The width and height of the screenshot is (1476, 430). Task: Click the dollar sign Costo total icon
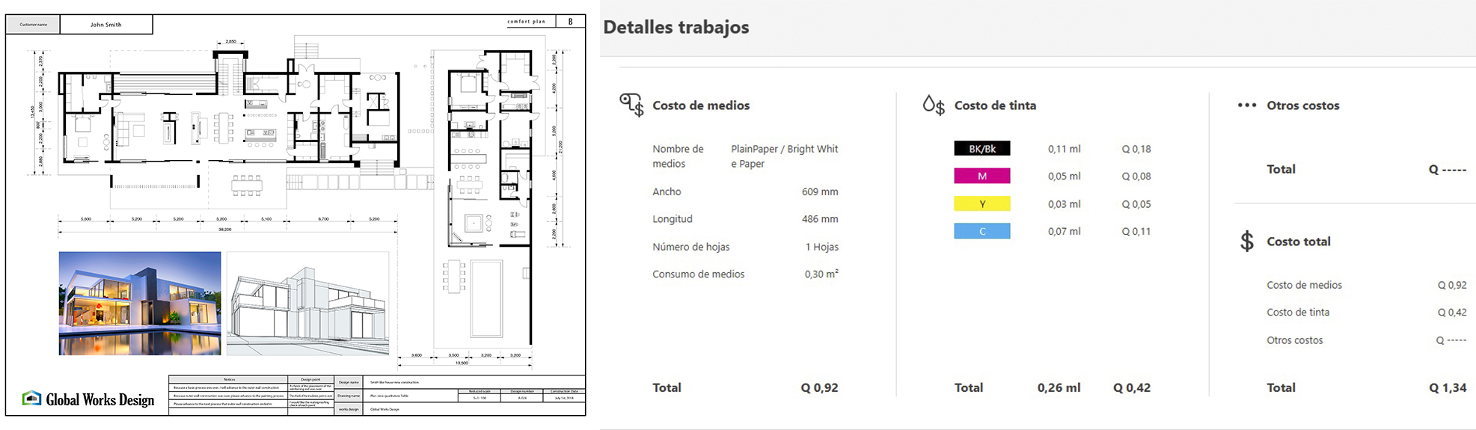(x=1246, y=242)
